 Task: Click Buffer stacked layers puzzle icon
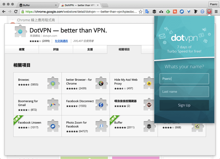(x=149, y=126)
